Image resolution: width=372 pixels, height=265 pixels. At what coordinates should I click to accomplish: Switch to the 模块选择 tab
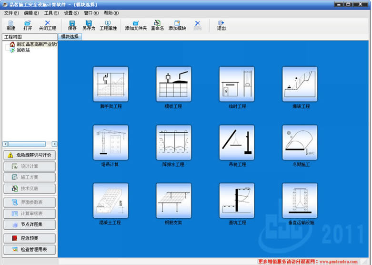(x=70, y=37)
